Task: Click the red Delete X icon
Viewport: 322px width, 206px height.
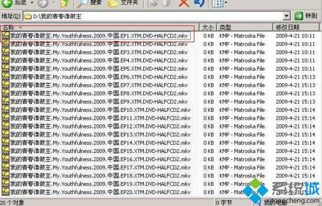Action: pyautogui.click(x=184, y=3)
